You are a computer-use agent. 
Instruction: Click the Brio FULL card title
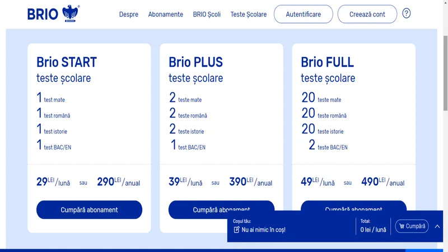tap(327, 62)
